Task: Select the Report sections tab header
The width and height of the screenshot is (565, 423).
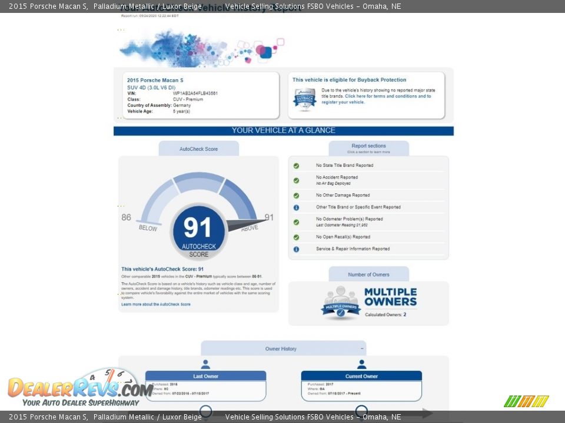Action: (x=368, y=148)
